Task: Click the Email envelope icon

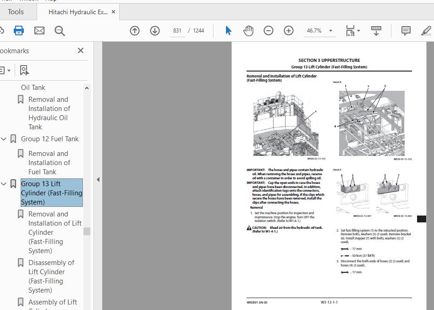Action: 39,31
